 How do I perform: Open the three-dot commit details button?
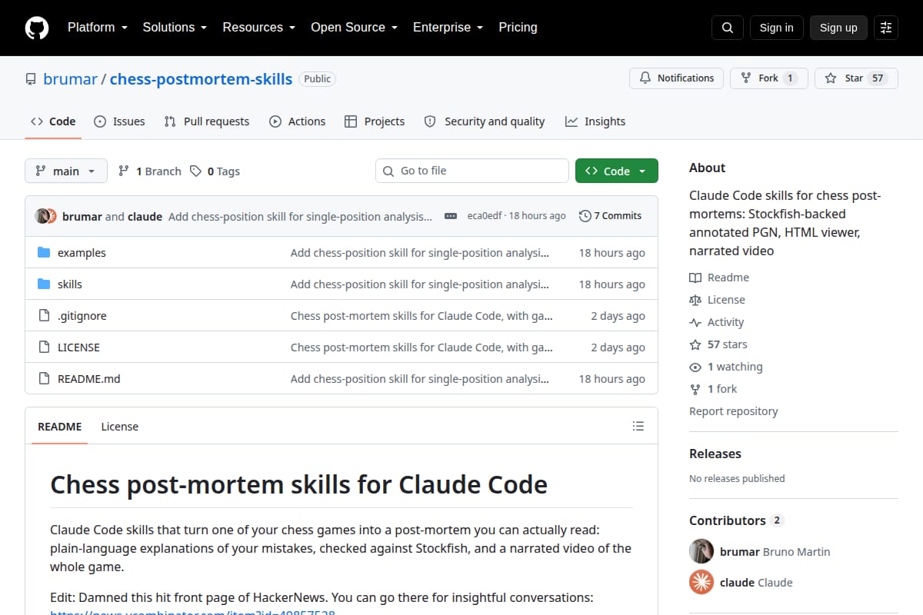coord(451,216)
